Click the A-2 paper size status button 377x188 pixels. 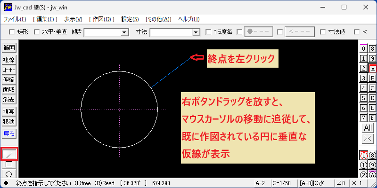click(x=262, y=183)
